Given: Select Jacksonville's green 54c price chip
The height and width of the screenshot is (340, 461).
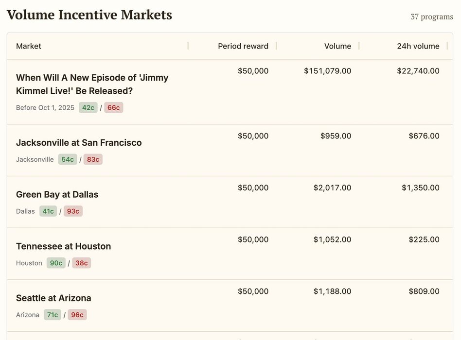Looking at the screenshot, I should tap(68, 159).
